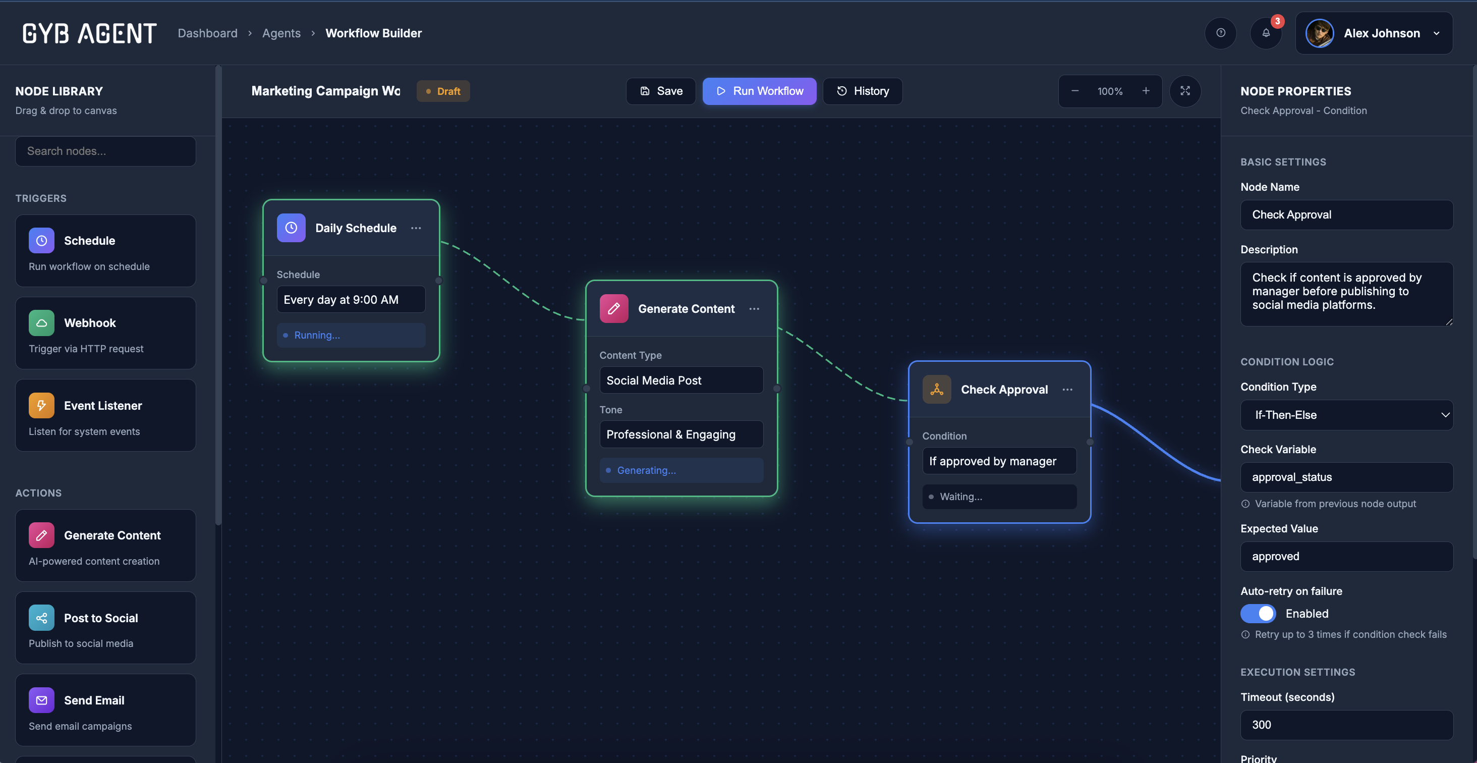Click the Send Email action icon
The height and width of the screenshot is (763, 1477).
point(41,700)
